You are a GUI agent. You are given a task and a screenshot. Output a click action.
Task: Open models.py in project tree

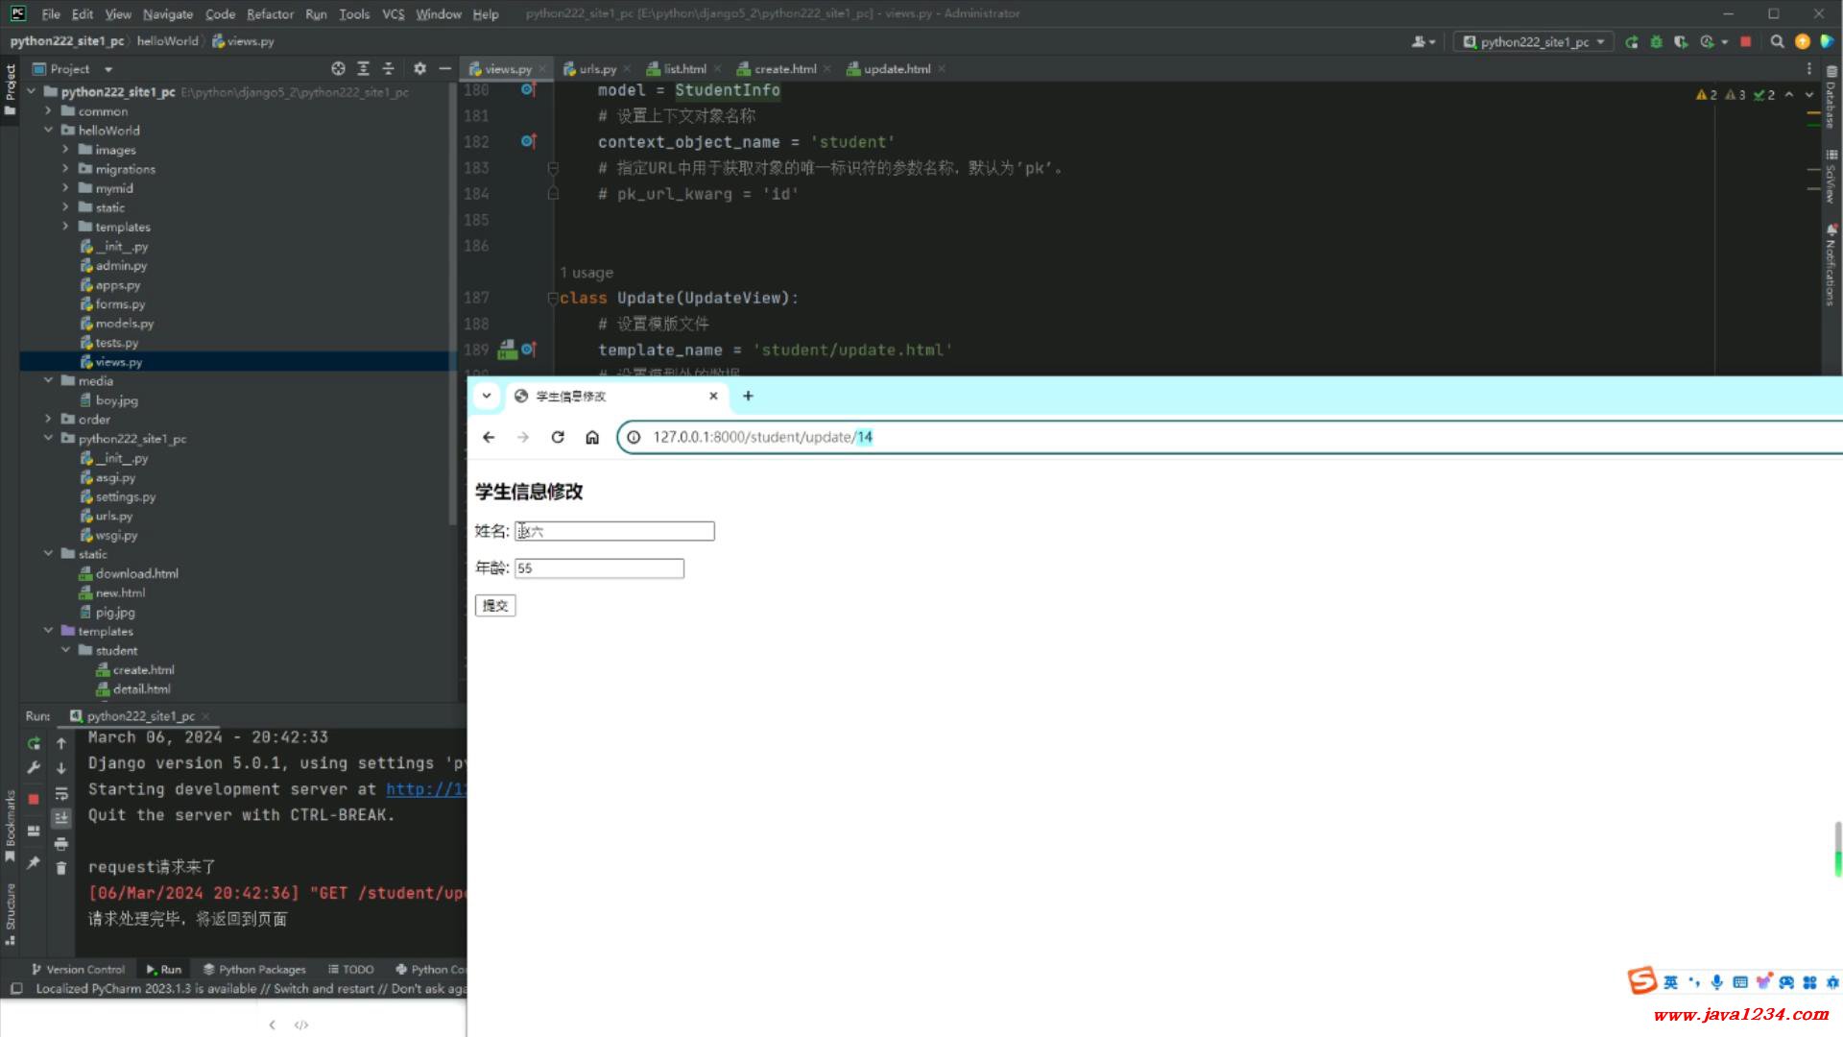click(x=117, y=324)
